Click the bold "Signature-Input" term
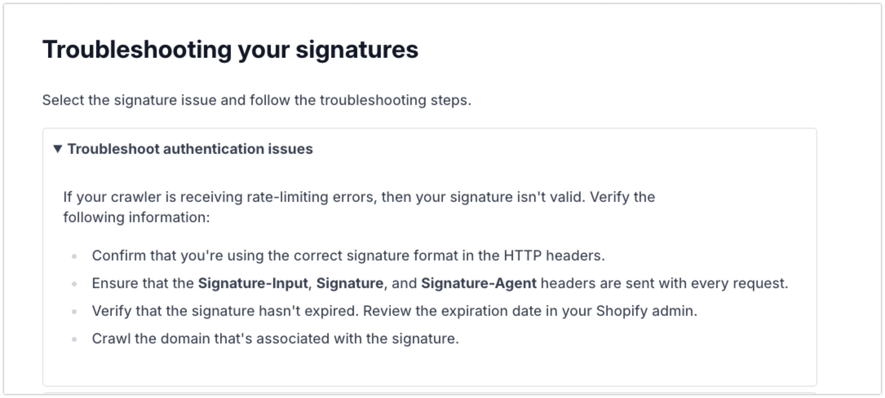The height and width of the screenshot is (398, 885). (x=252, y=283)
